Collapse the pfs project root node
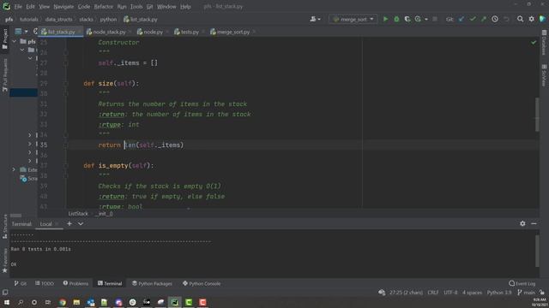Image resolution: width=549 pixels, height=308 pixels. click(14, 41)
